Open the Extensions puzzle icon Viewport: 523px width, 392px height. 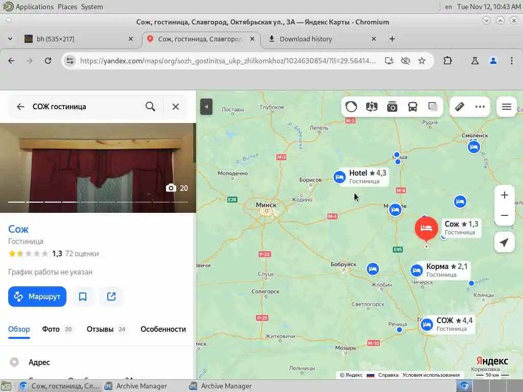(447, 61)
